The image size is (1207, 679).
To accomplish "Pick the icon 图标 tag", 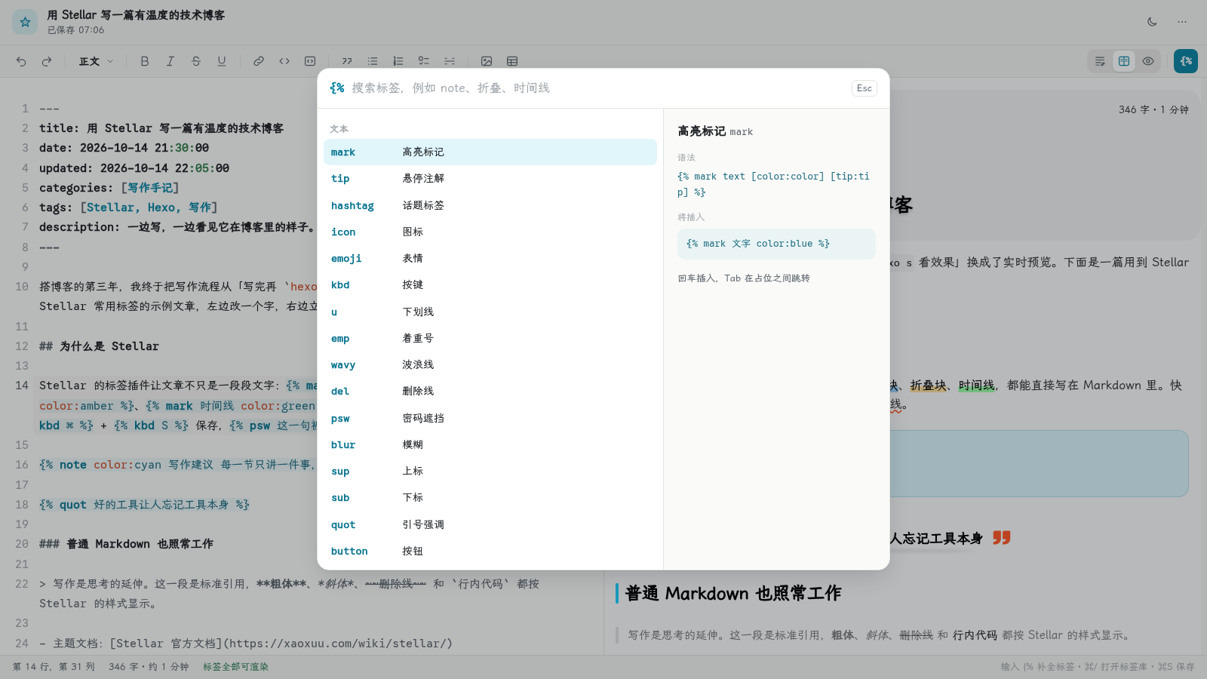I will point(490,232).
